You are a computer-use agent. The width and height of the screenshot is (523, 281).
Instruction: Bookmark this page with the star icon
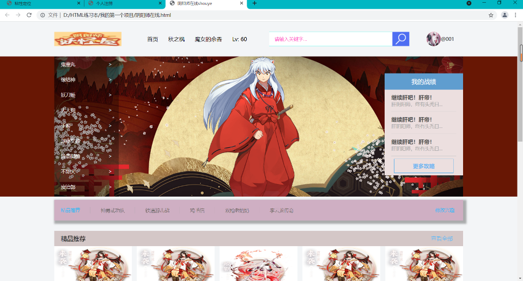pos(491,15)
